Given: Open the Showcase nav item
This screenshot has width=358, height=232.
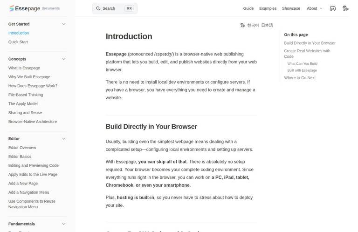Looking at the screenshot, I should pyautogui.click(x=291, y=8).
